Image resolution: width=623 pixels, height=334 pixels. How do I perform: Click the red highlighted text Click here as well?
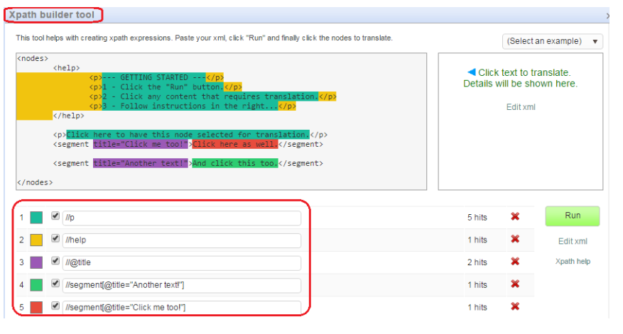(234, 144)
